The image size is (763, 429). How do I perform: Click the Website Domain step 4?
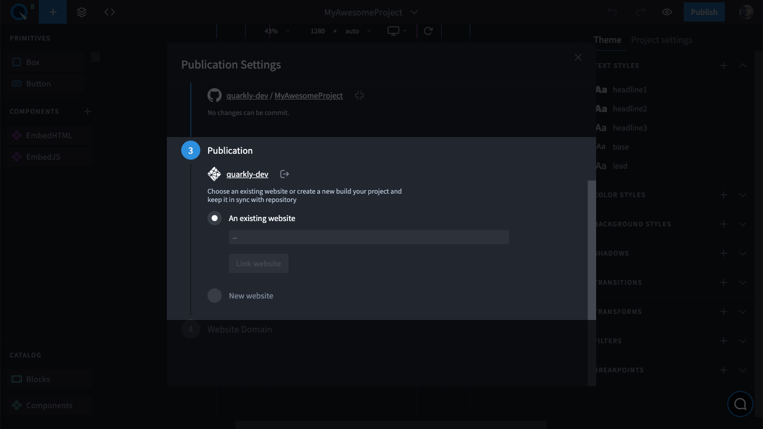(240, 329)
